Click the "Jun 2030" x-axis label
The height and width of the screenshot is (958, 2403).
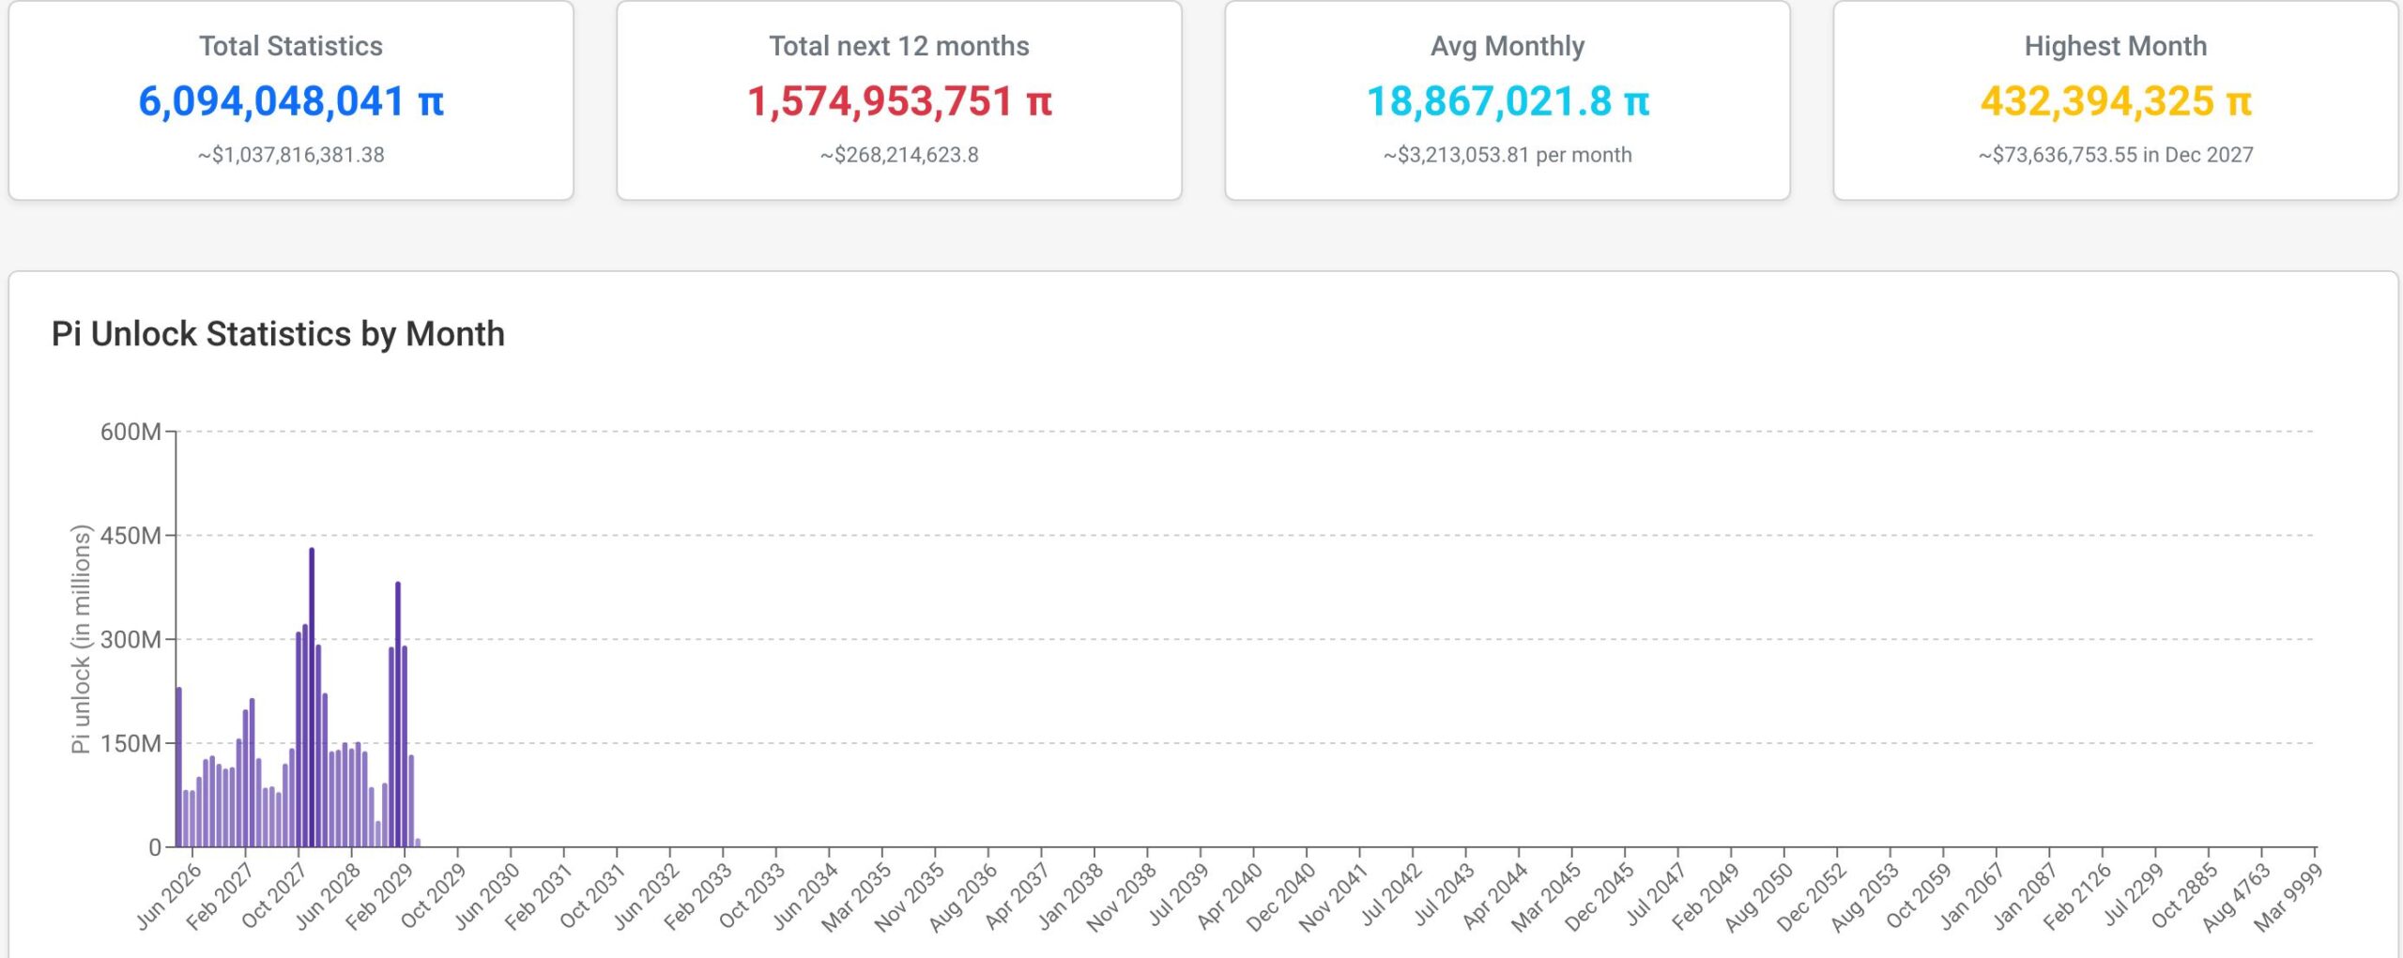(x=486, y=896)
